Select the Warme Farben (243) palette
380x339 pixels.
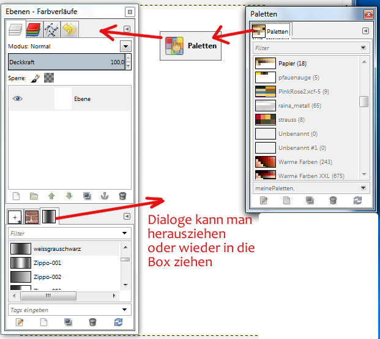click(307, 162)
